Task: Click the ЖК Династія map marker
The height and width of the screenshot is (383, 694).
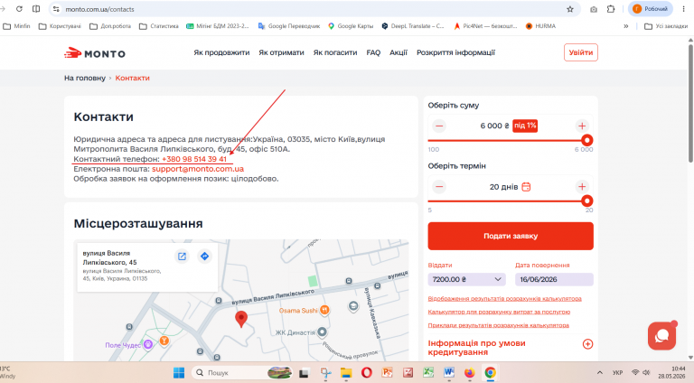Action: 323,332
